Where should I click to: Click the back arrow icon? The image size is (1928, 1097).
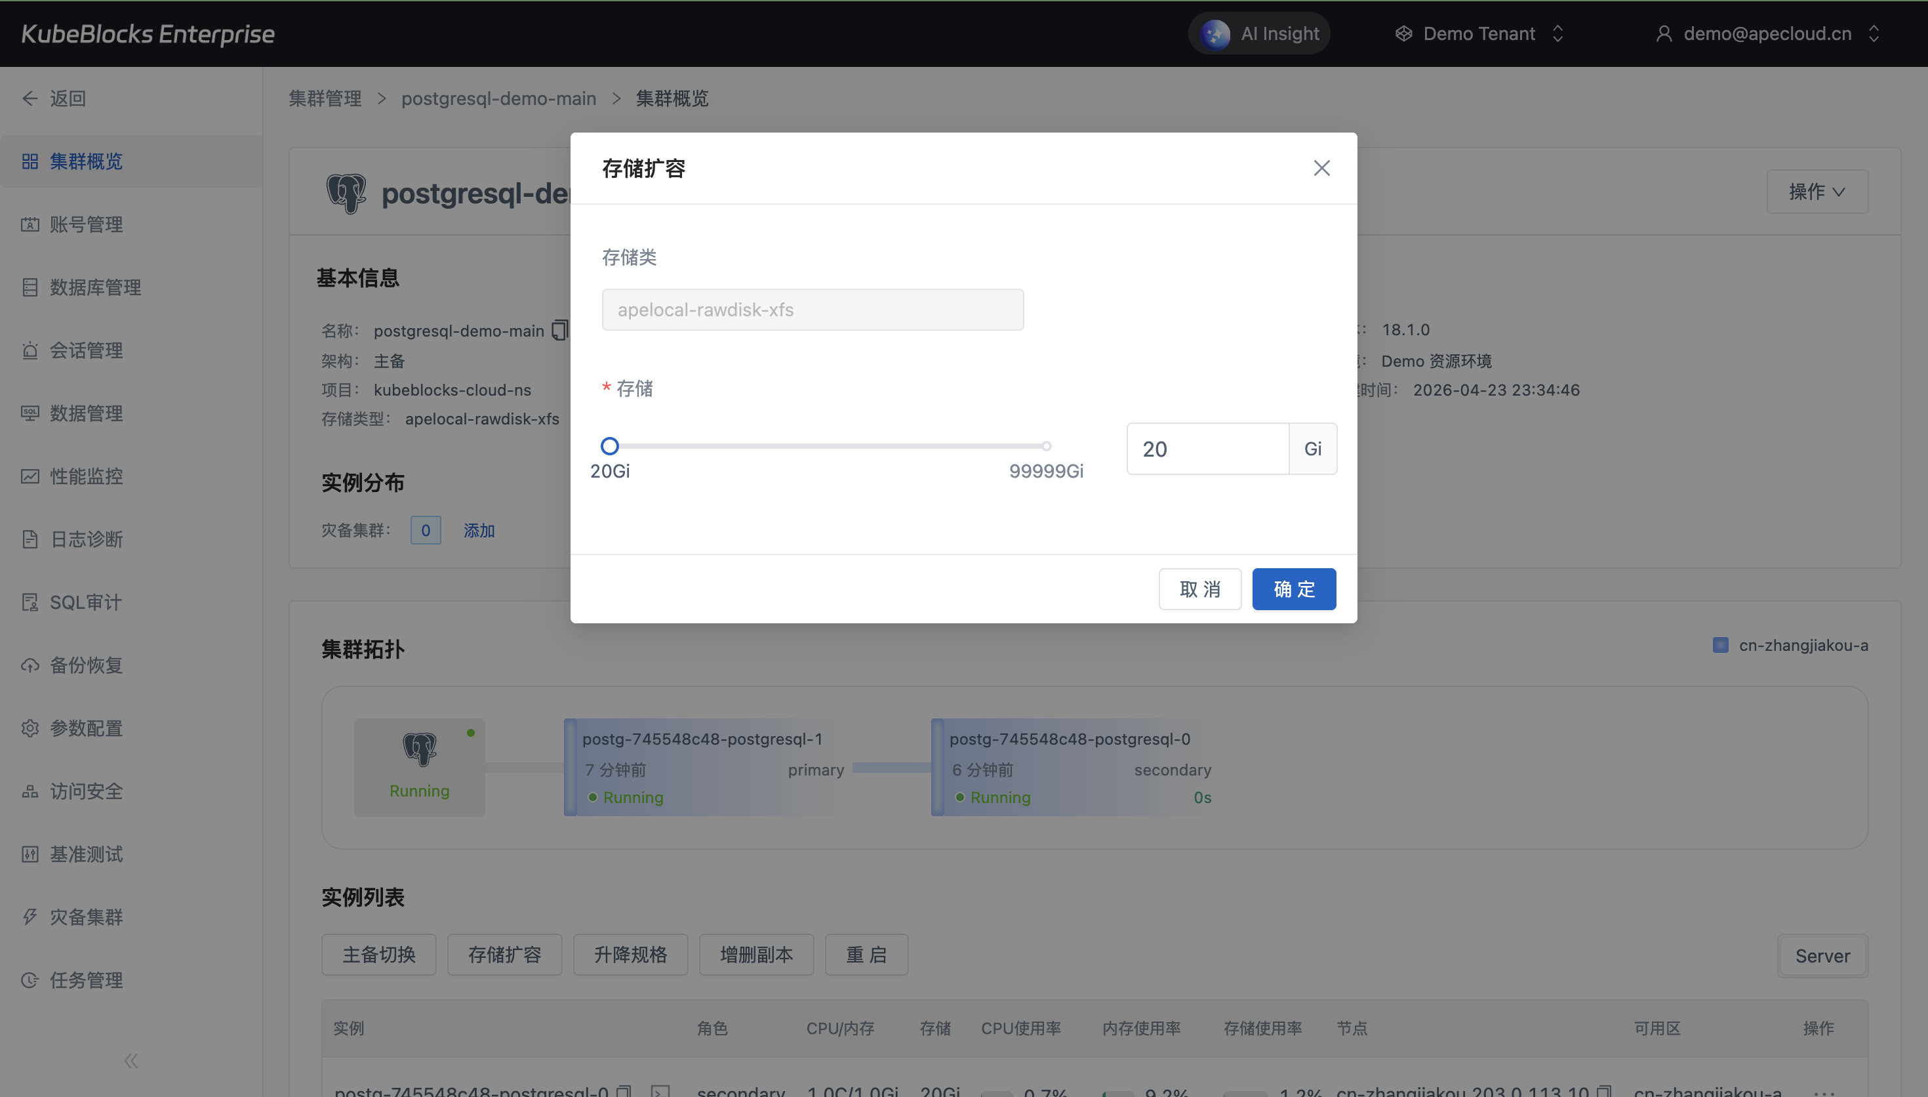click(x=30, y=98)
